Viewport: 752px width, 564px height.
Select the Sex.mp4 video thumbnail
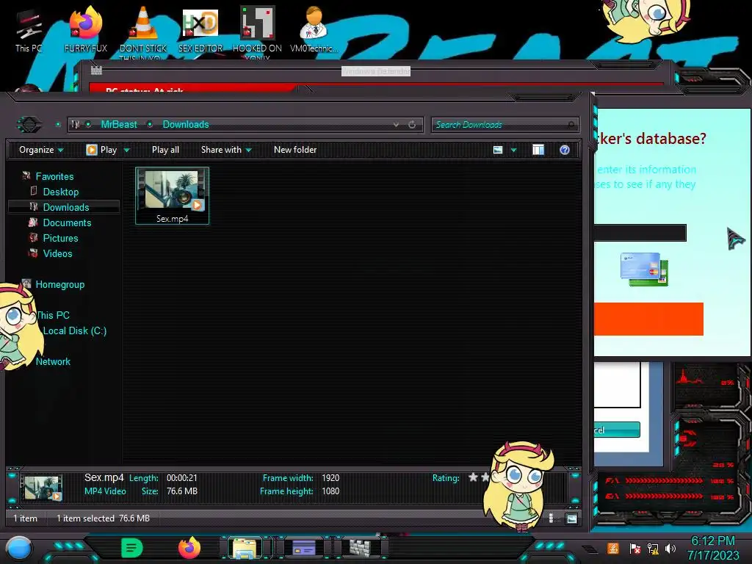tap(172, 195)
